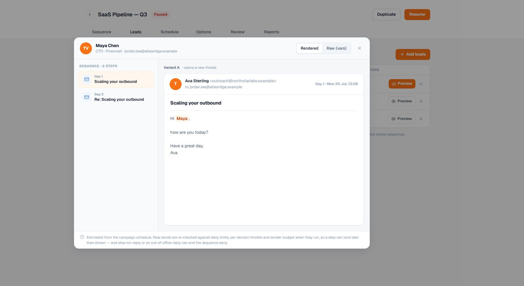This screenshot has width=524, height=286.
Task: Click recipient line to jordan.lee@atlasridge.example
Action: [x=214, y=87]
